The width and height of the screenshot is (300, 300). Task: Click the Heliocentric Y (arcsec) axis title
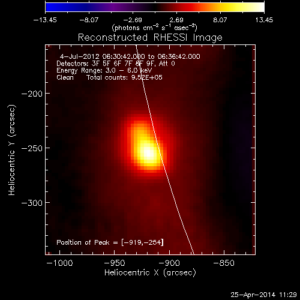click(12, 150)
